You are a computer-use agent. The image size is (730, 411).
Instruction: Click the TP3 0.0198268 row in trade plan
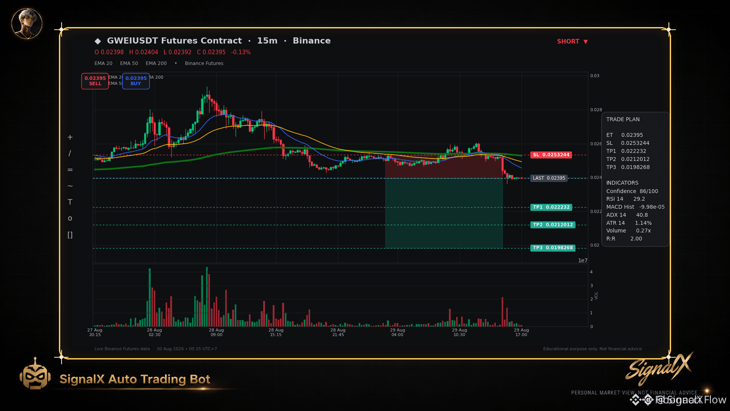point(628,167)
